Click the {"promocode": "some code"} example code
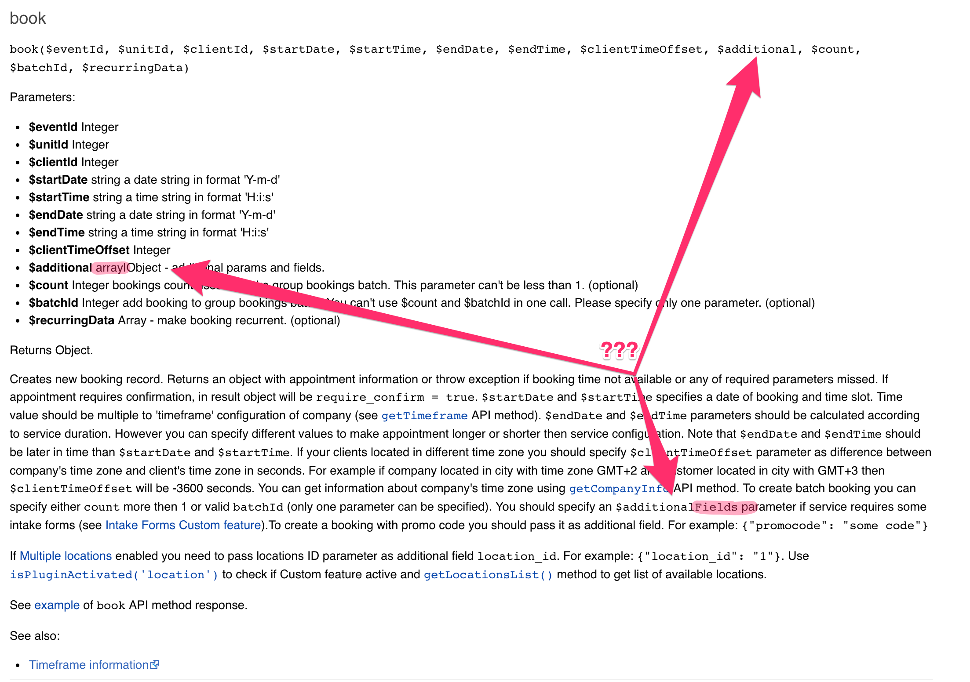 point(834,526)
